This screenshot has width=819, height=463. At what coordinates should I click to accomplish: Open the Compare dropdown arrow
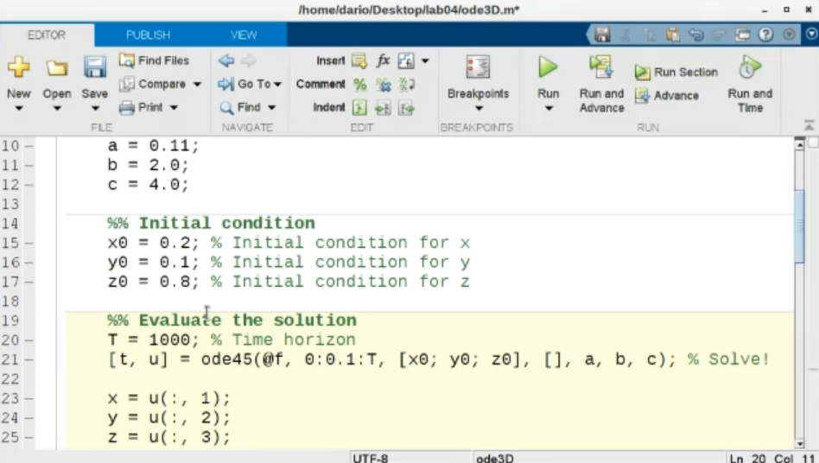click(x=197, y=85)
